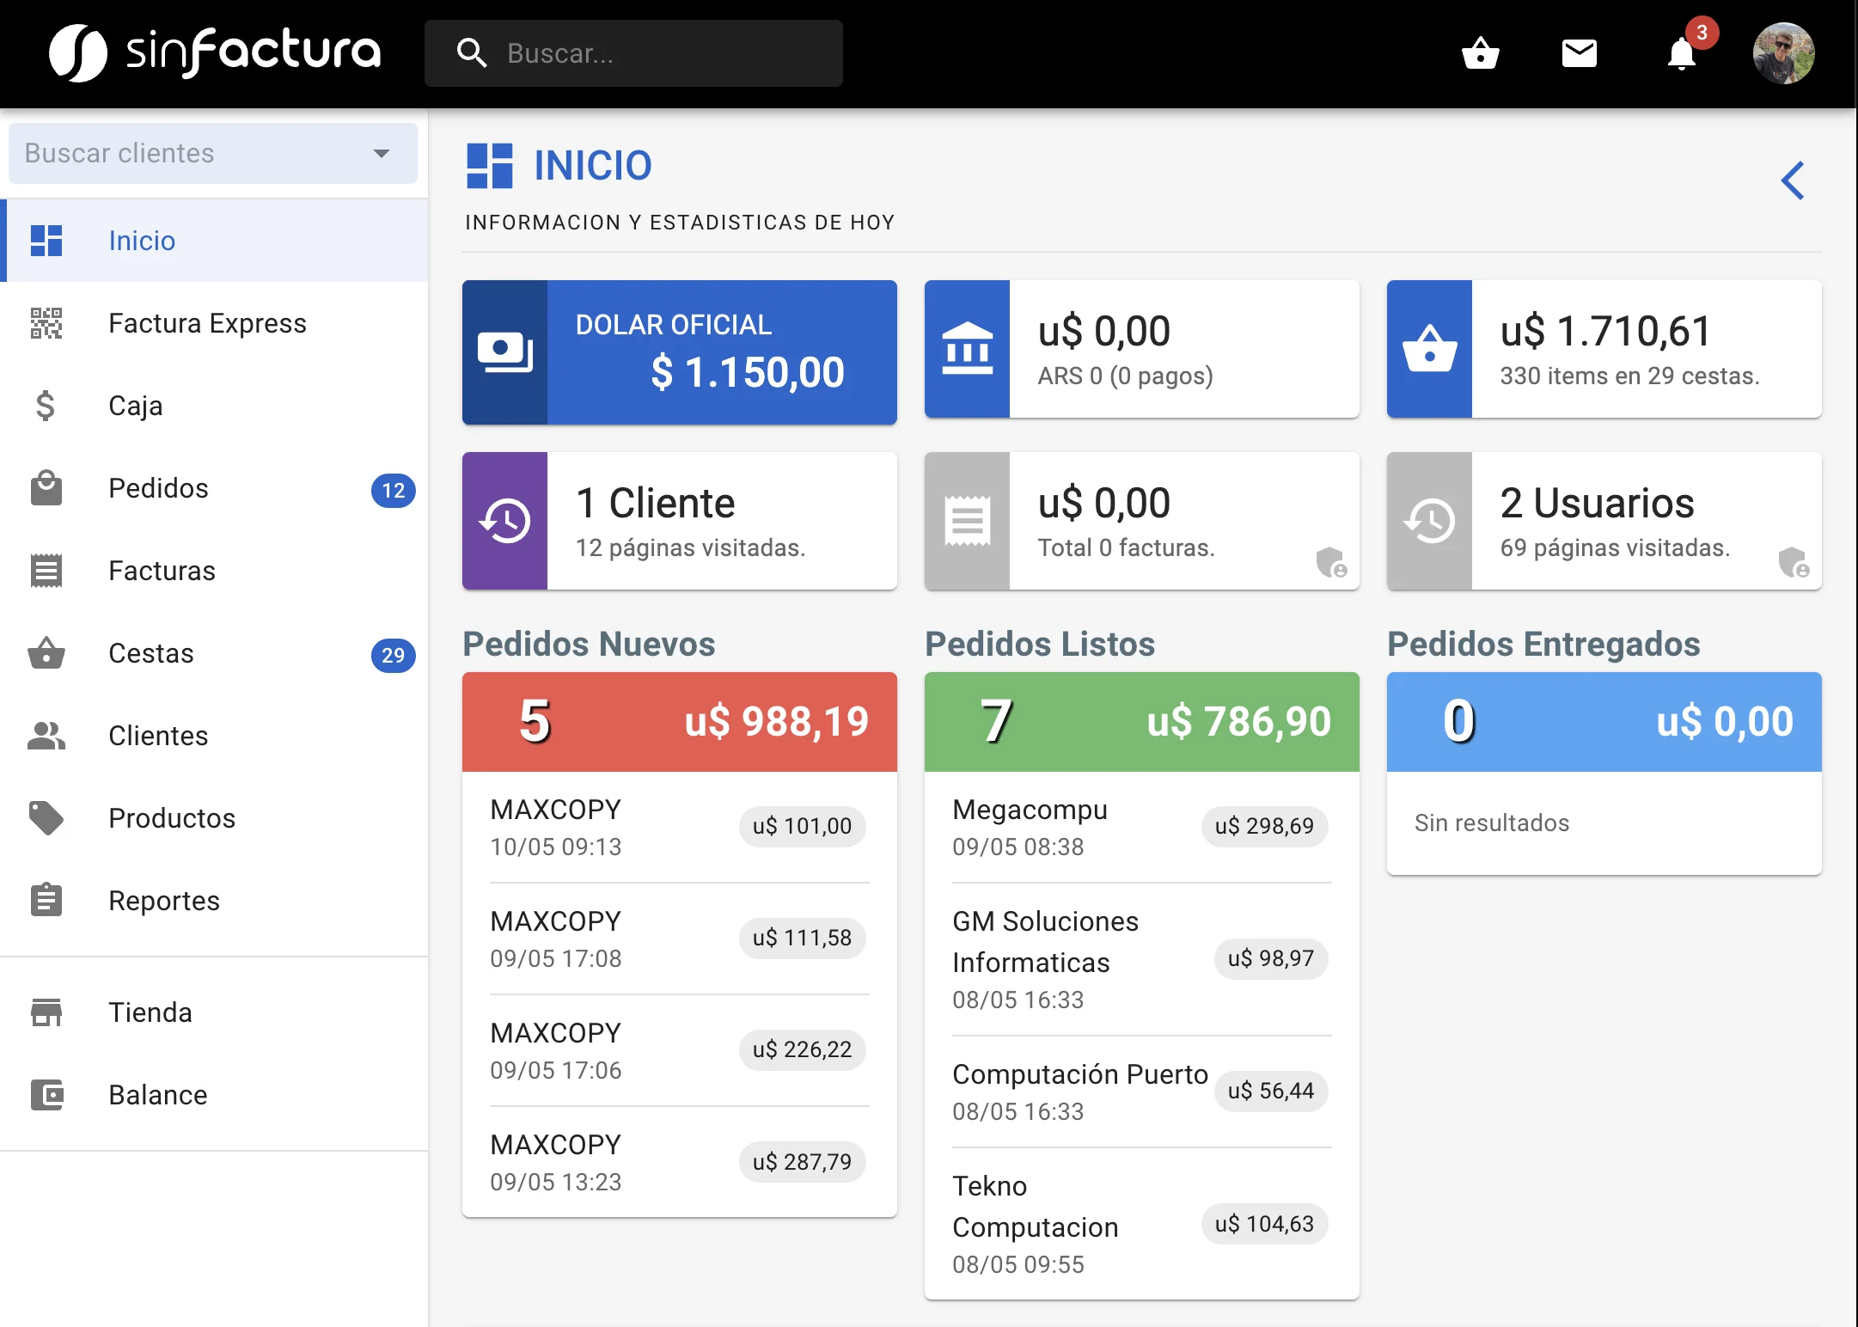Click the shield icon on Usuarios card

point(1793,563)
